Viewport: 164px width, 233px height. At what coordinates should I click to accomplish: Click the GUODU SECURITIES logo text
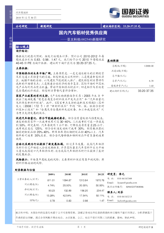click(x=135, y=16)
